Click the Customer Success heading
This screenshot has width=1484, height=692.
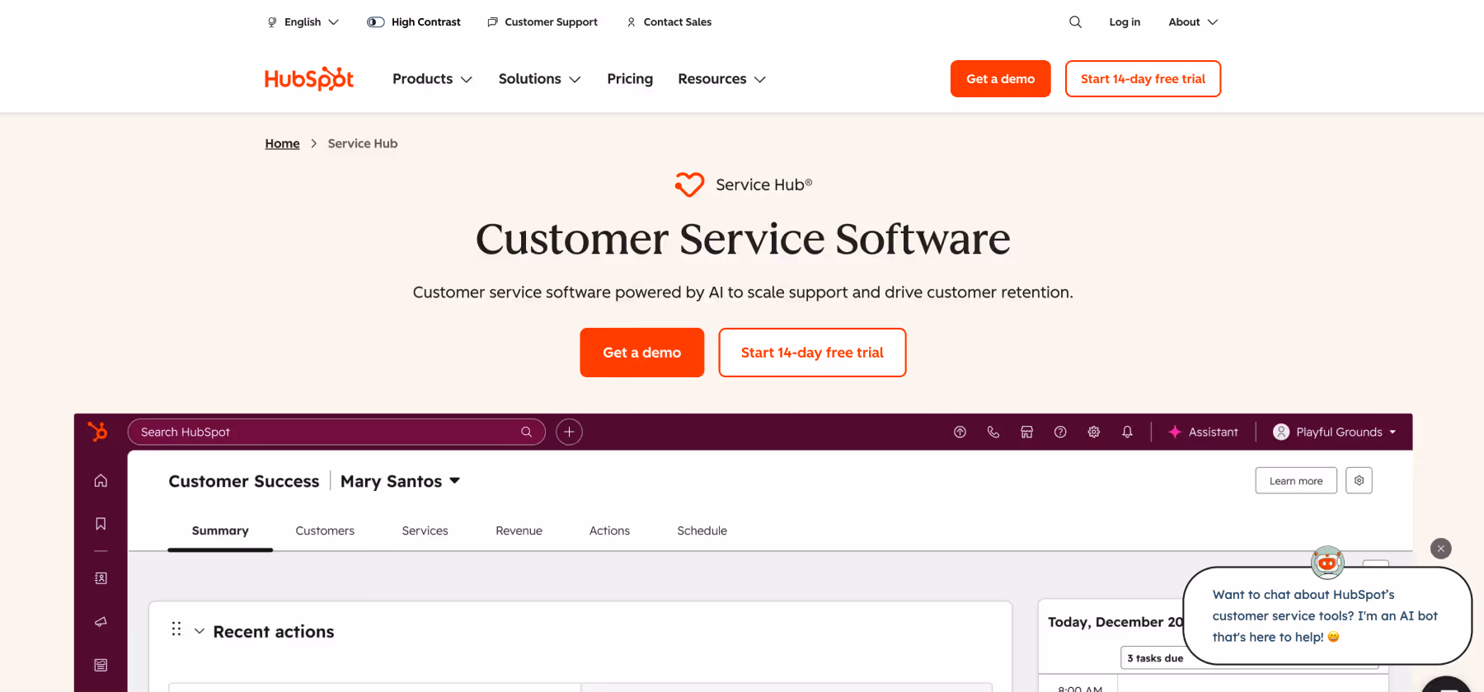point(244,481)
